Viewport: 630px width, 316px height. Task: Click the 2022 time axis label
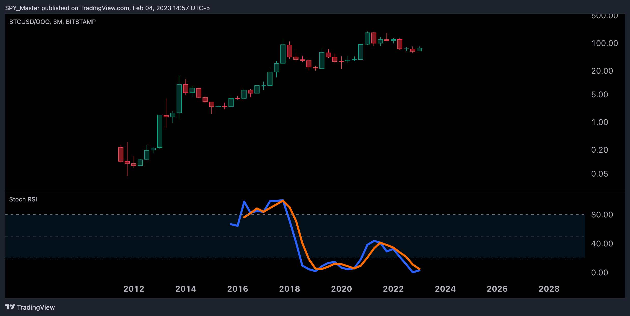[393, 289]
